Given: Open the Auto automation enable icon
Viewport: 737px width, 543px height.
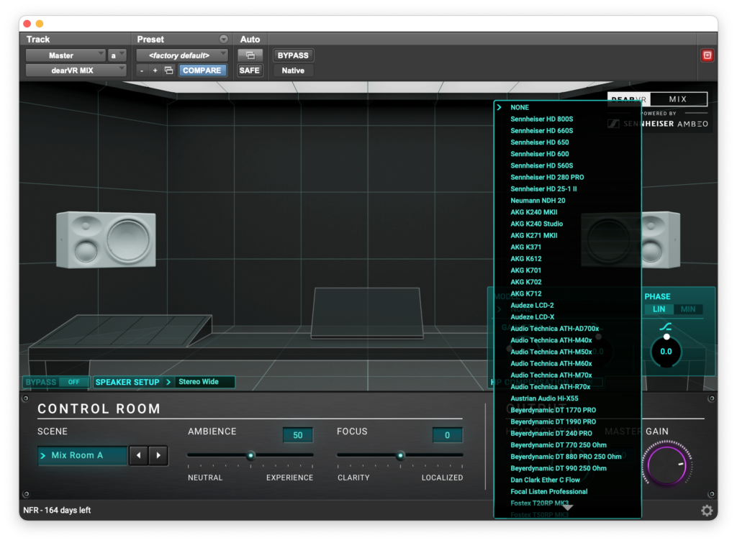Looking at the screenshot, I should pos(250,55).
